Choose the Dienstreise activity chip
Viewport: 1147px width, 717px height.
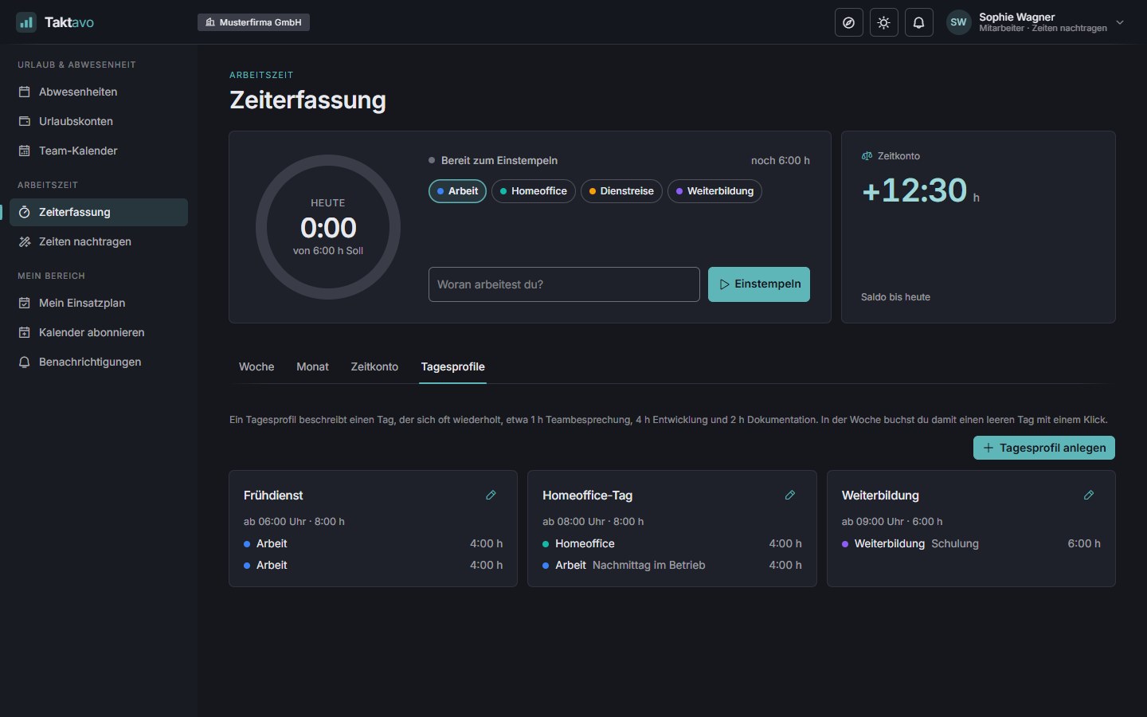pyautogui.click(x=621, y=191)
